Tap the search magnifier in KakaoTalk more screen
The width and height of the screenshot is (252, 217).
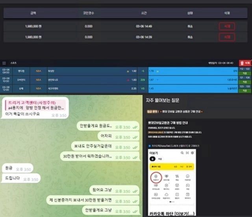182,153
